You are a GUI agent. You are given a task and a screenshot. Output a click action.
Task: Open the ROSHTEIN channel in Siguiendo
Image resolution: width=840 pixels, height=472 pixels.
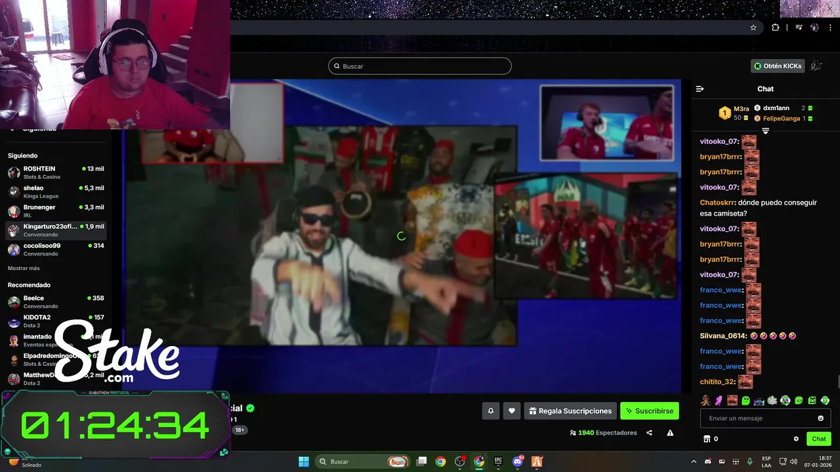point(56,172)
